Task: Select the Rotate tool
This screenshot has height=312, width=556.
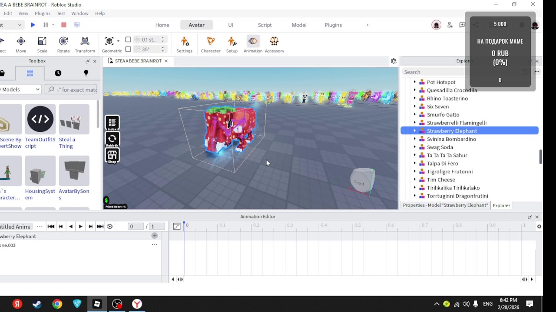Action: [63, 45]
